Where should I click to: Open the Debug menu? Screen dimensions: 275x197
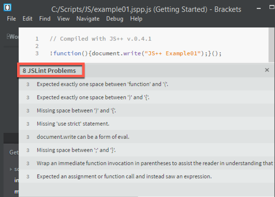[115, 19]
